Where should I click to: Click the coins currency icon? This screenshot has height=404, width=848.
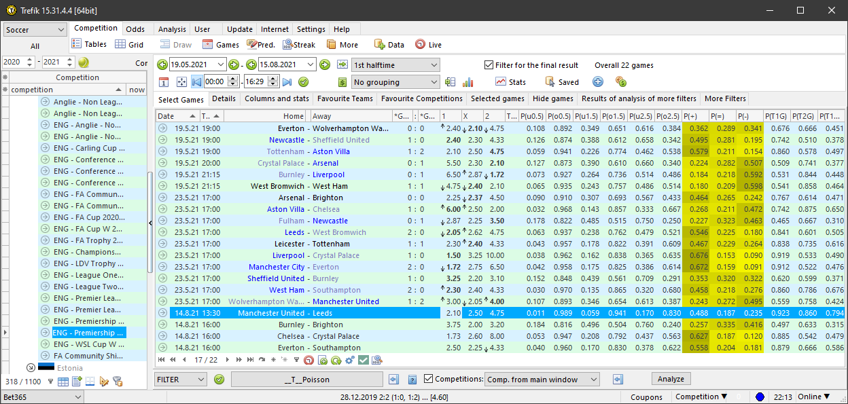(620, 82)
